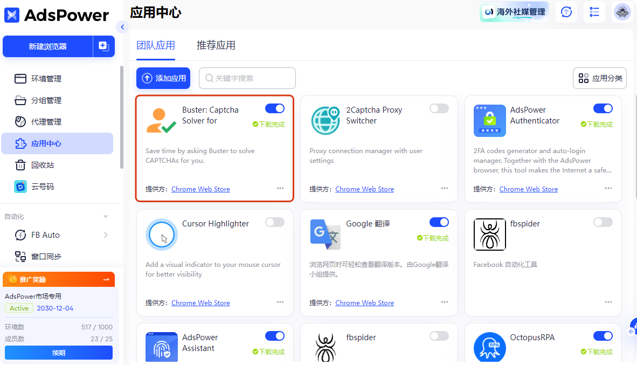The image size is (637, 365).
Task: Click the refresh icon in the top bar
Action: tap(566, 11)
